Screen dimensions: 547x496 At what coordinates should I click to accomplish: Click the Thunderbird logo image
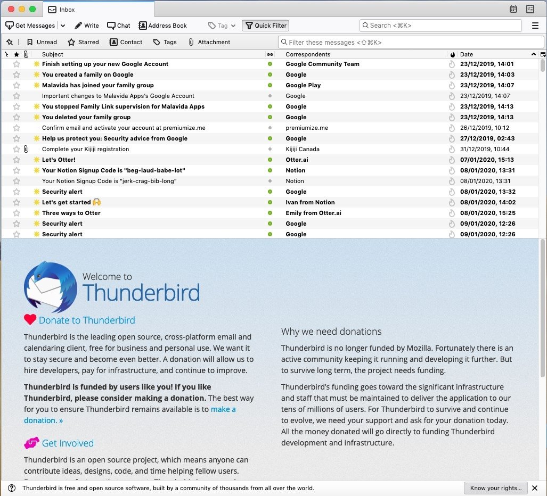(51, 287)
